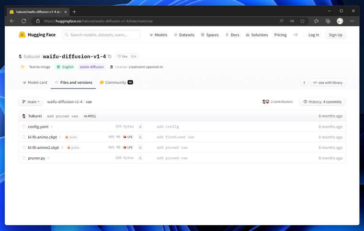364x231 pixels.
Task: Download pruner.py with its download icon
Action: pos(140,158)
